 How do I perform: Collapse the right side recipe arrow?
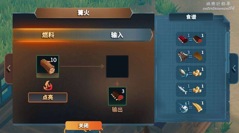pos(234,68)
